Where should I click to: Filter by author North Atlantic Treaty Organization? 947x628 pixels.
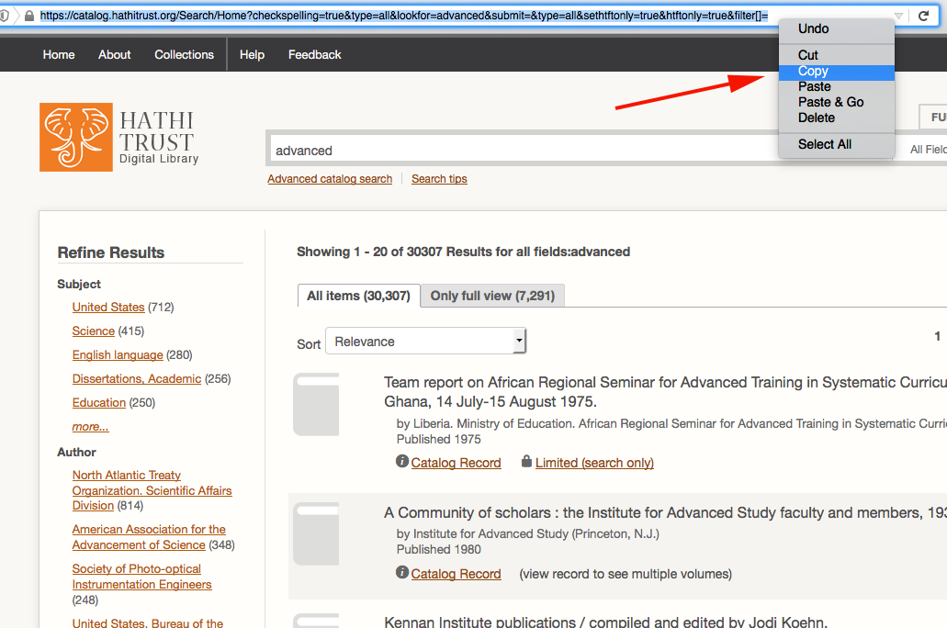[x=152, y=490]
